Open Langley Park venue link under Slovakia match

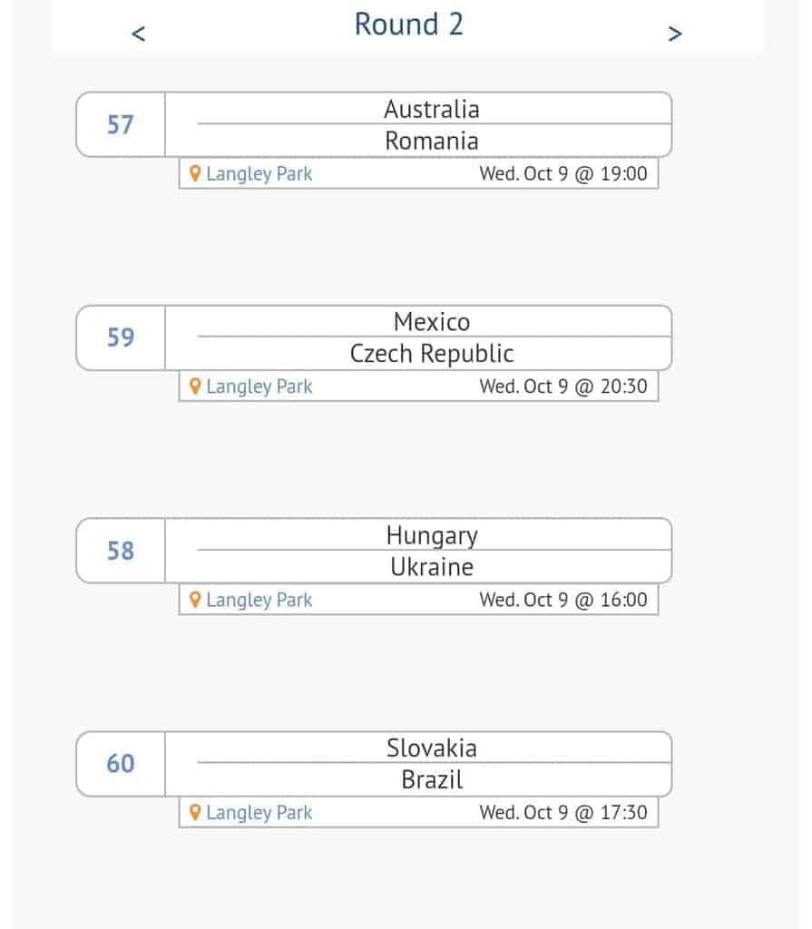tap(259, 813)
